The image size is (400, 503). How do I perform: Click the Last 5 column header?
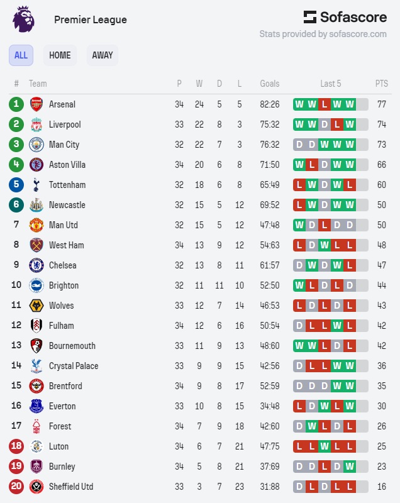(330, 84)
